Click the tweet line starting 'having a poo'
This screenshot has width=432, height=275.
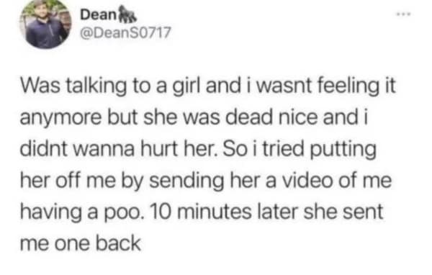202,212
